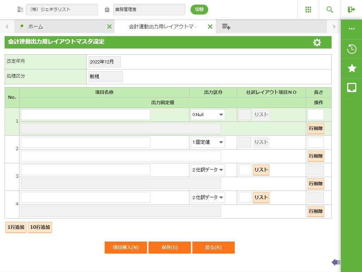This screenshot has width=362, height=272.
Task: Click the settings gear in page header
Action: pyautogui.click(x=317, y=42)
